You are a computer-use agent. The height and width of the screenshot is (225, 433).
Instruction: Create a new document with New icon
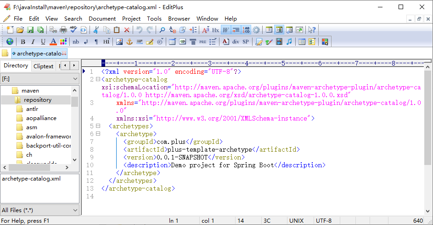(10, 30)
